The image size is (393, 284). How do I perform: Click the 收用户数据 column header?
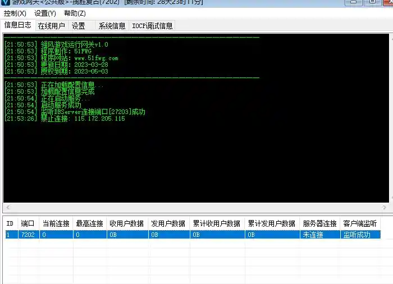coord(126,223)
